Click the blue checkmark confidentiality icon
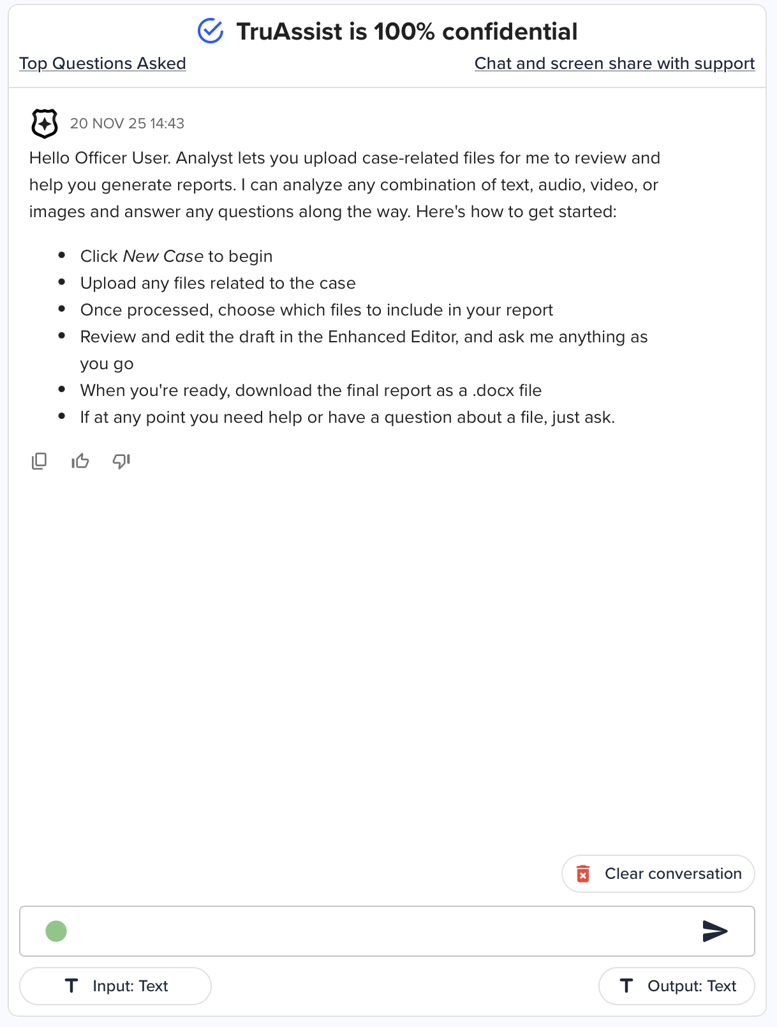This screenshot has width=777, height=1027. coord(211,31)
